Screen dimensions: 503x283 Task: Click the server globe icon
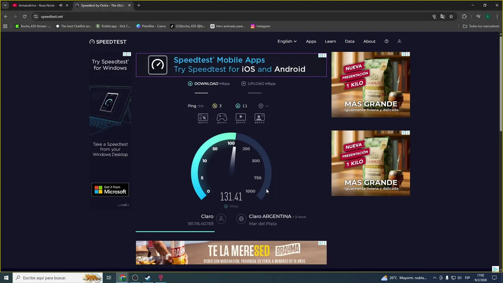point(241,219)
